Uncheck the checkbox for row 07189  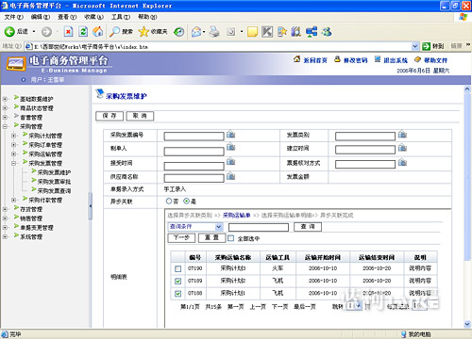tap(177, 281)
